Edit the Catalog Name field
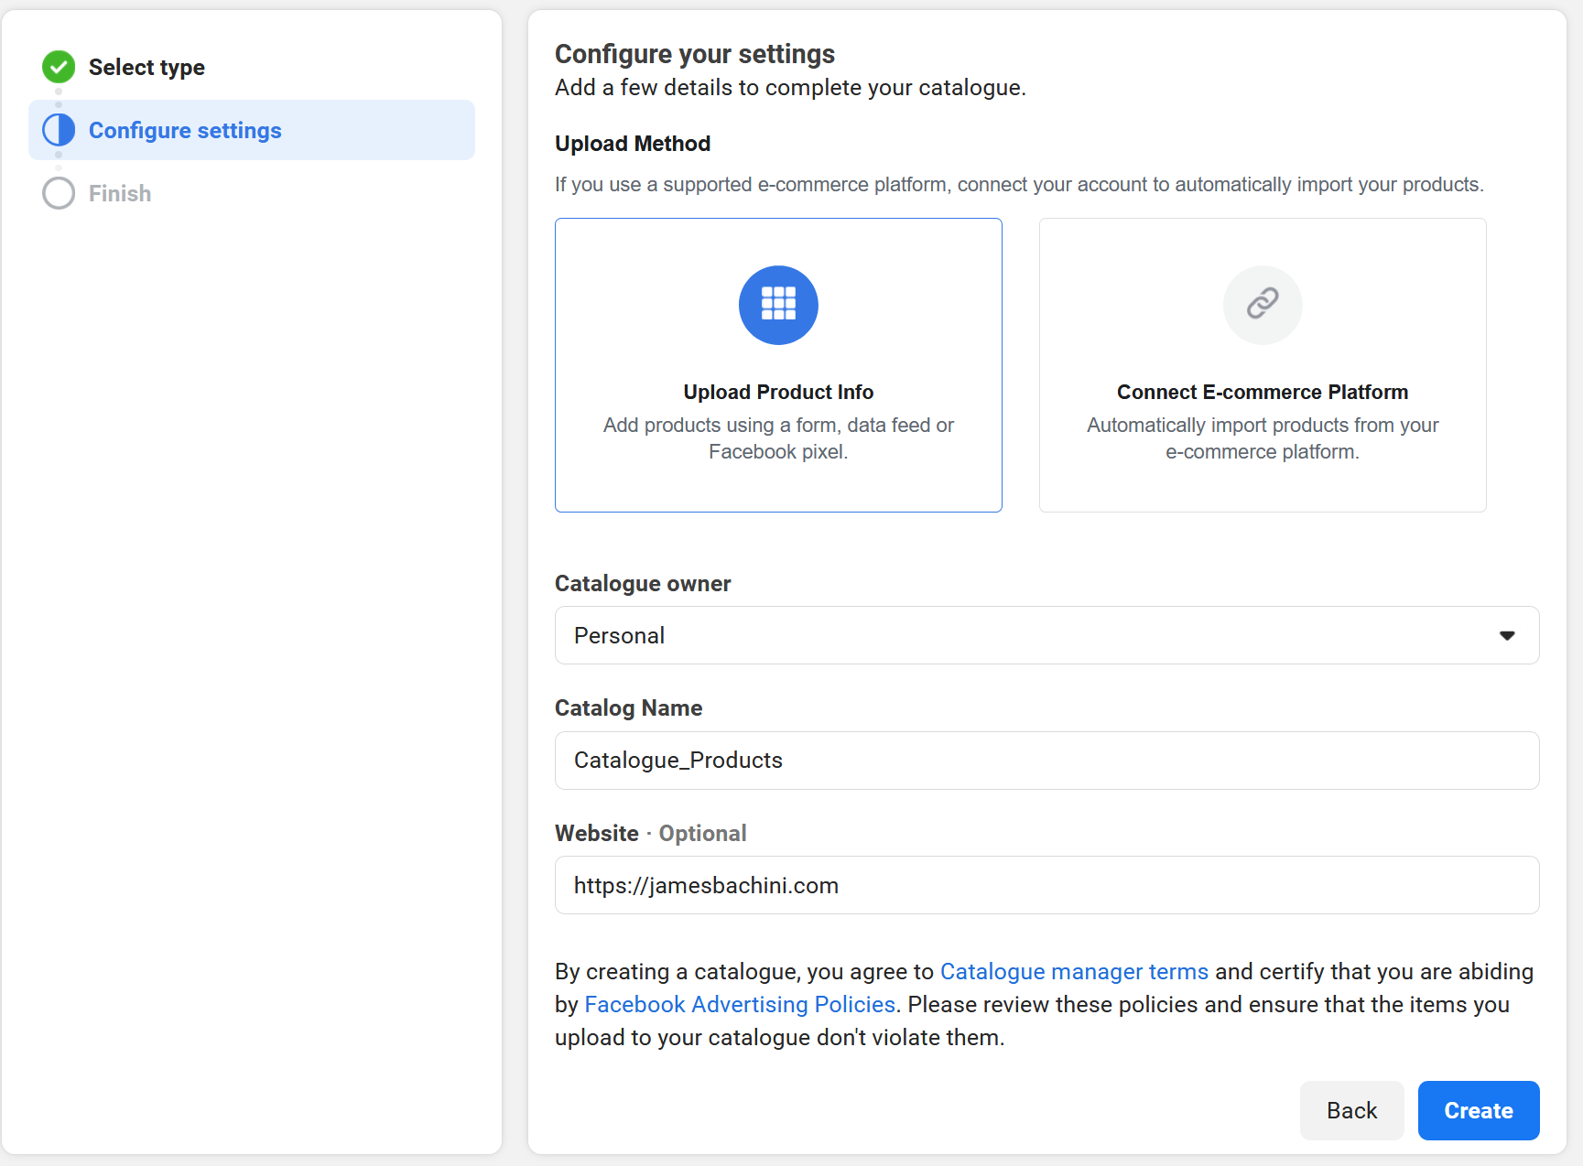 (1046, 760)
